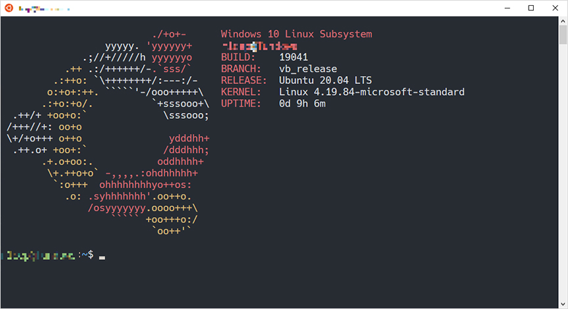Click 'Linux 4.19.84-microsoft-standard' text

tap(372, 92)
